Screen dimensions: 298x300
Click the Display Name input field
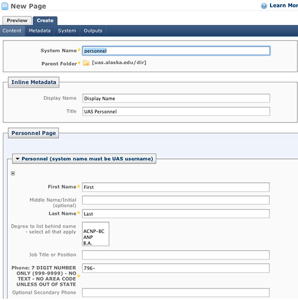pos(176,99)
